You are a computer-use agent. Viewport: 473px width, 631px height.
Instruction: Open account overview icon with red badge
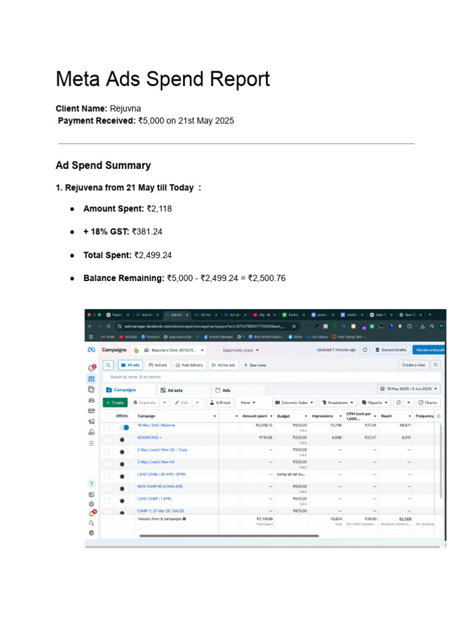[x=92, y=368]
